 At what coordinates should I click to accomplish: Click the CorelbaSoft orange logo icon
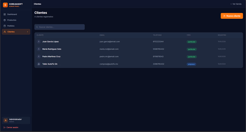[5, 5]
